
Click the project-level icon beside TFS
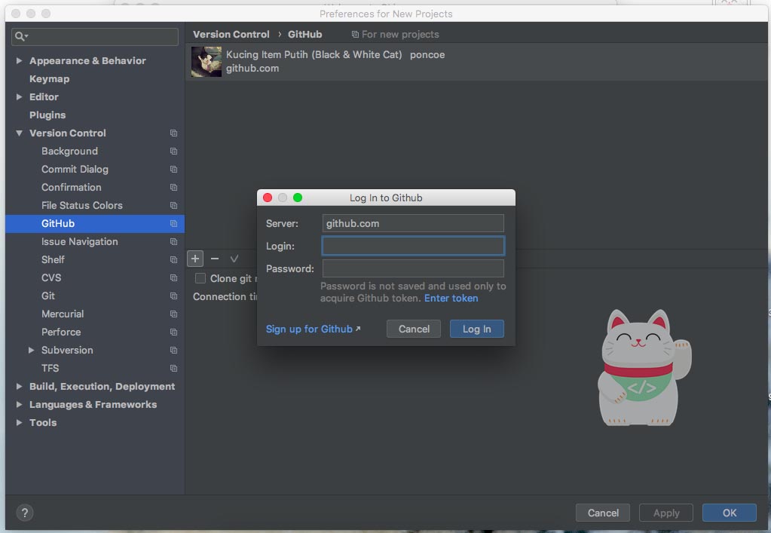(173, 369)
